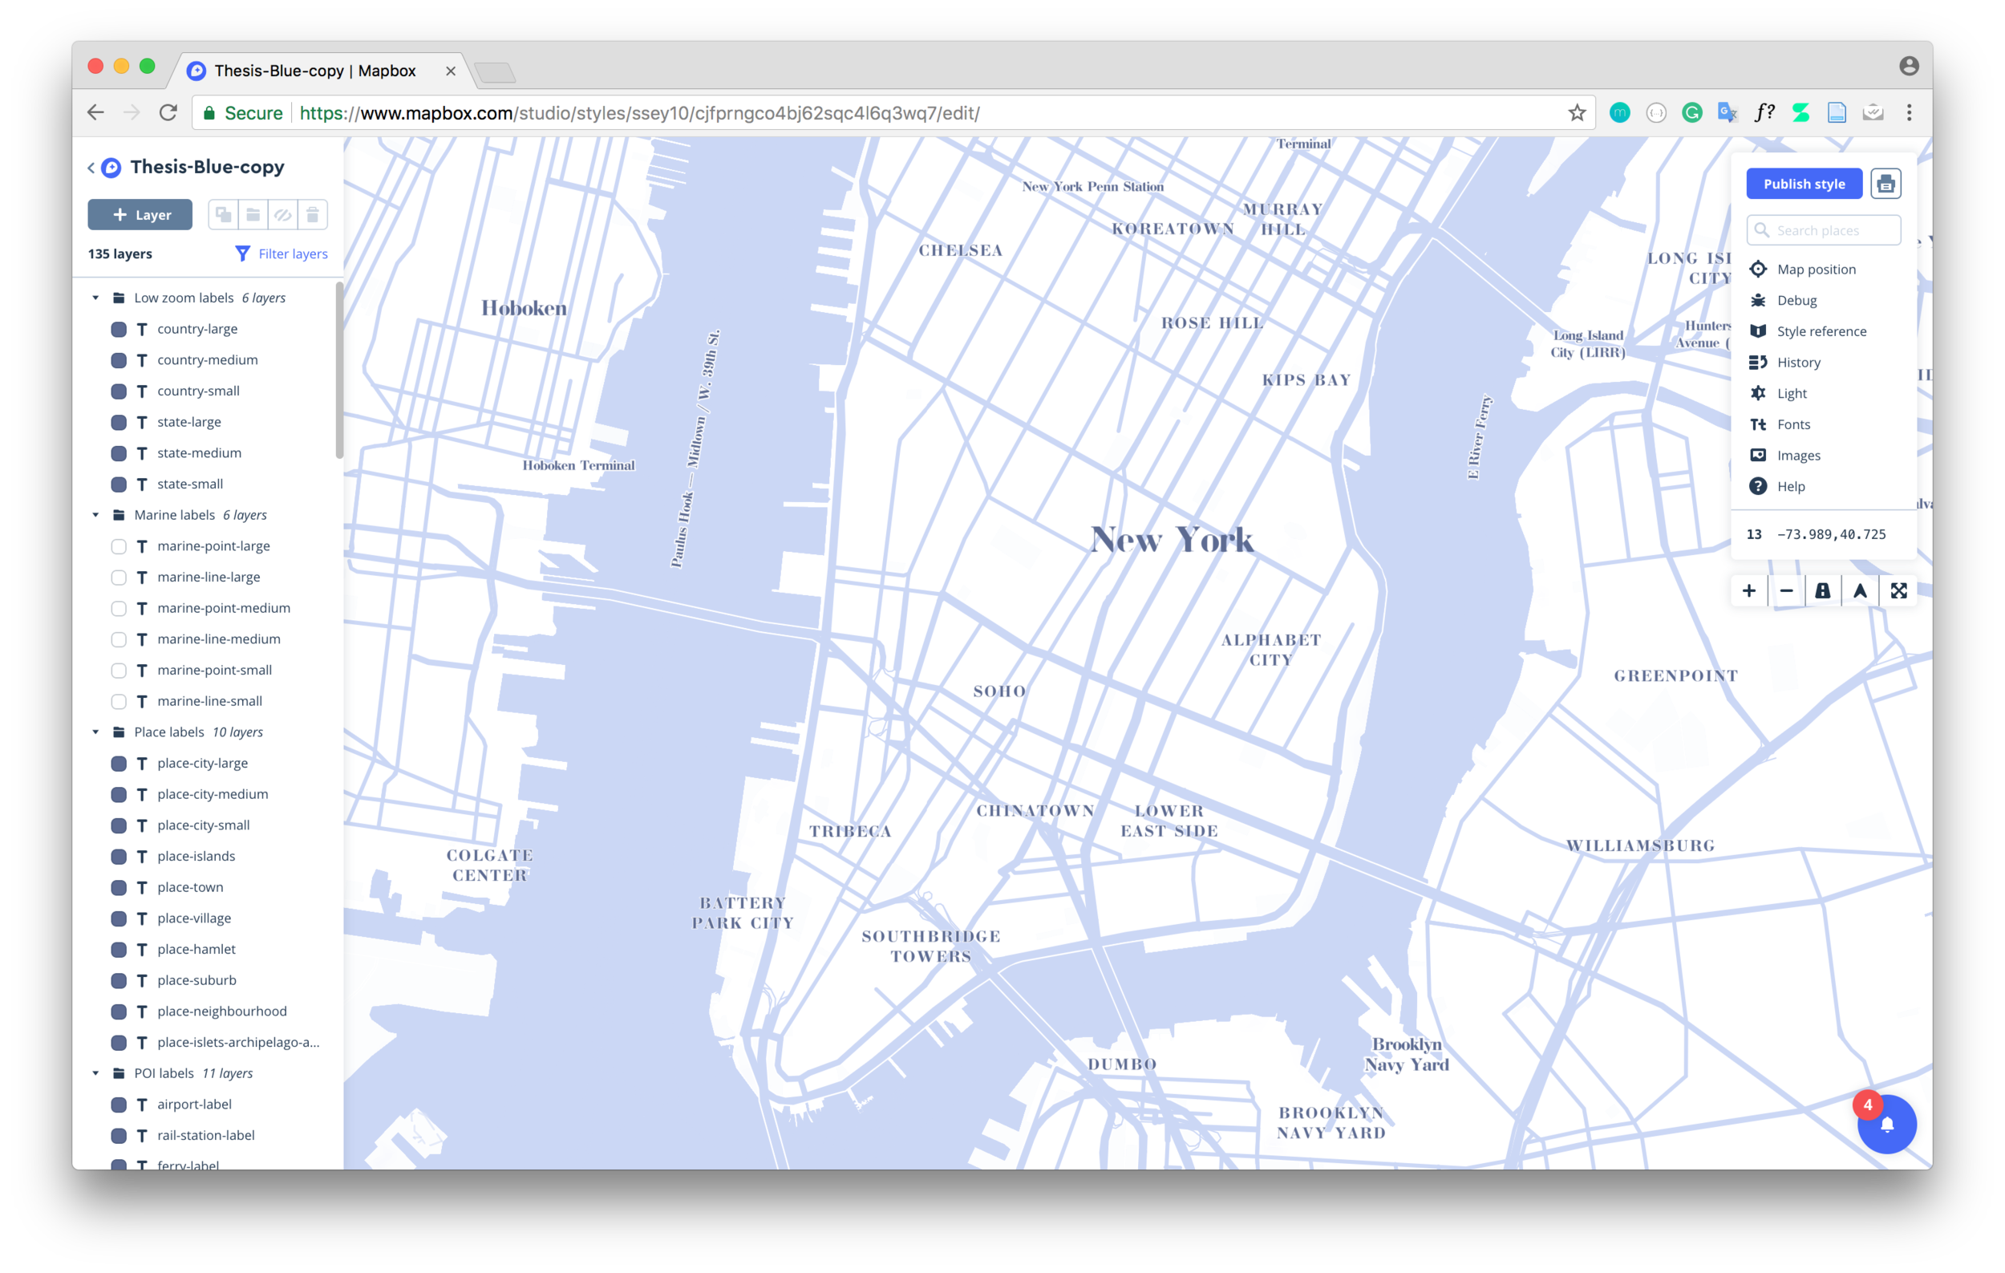The height and width of the screenshot is (1273, 2005).
Task: Zoom in on the map with plus
Action: pos(1748,590)
